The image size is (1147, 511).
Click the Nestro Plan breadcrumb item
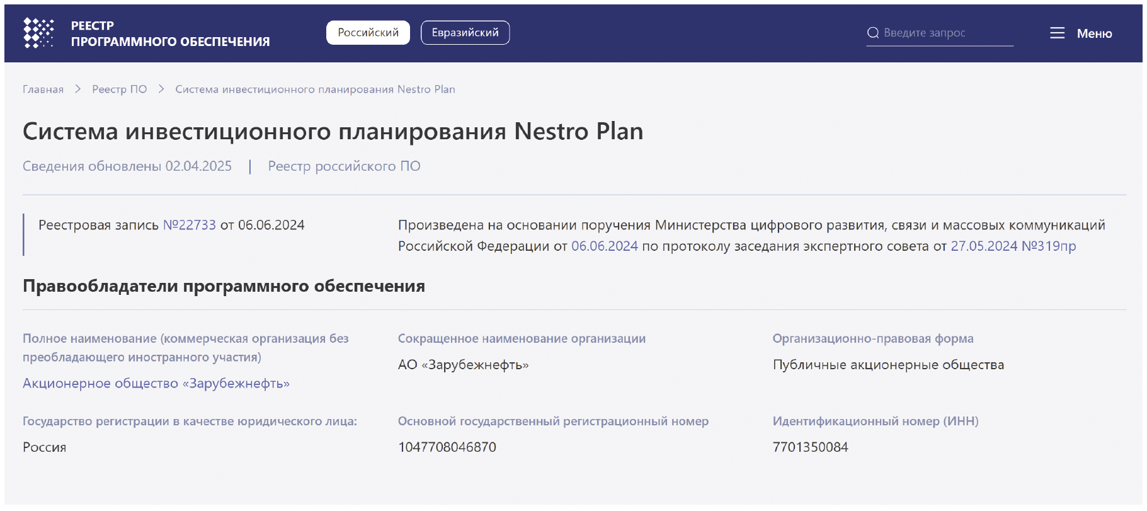tap(315, 89)
